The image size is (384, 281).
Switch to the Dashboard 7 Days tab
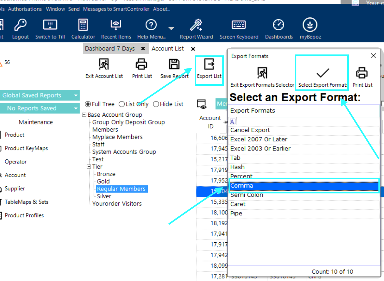[110, 49]
